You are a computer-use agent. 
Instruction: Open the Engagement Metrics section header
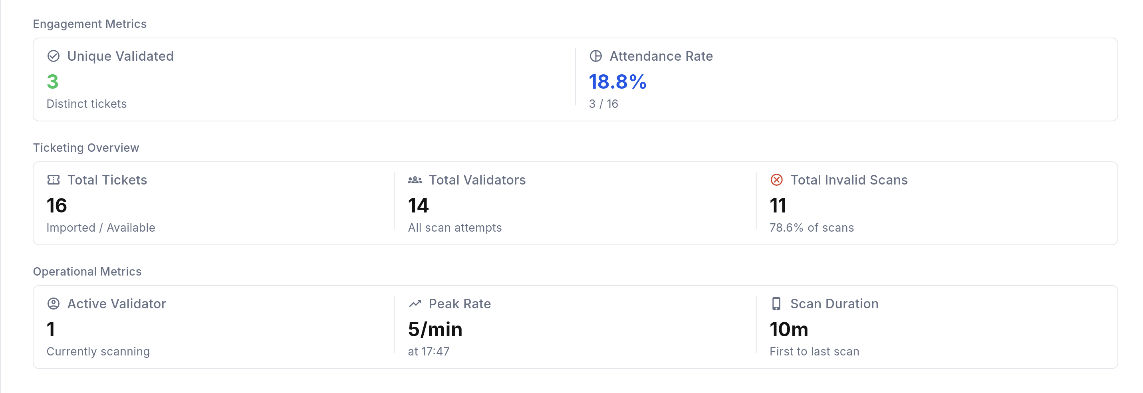click(x=89, y=24)
